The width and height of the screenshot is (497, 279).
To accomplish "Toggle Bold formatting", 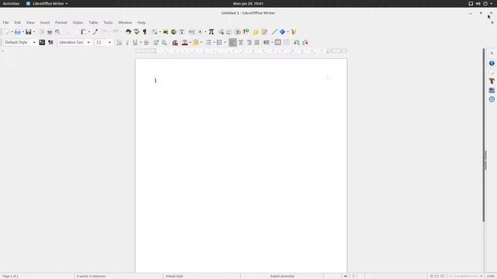I will [119, 43].
